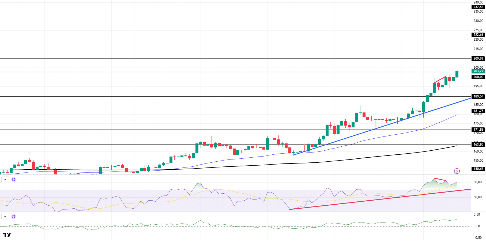The width and height of the screenshot is (486, 242).
Task: Click the purple lightning bolt icon near the price axis
Action: pos(457,171)
